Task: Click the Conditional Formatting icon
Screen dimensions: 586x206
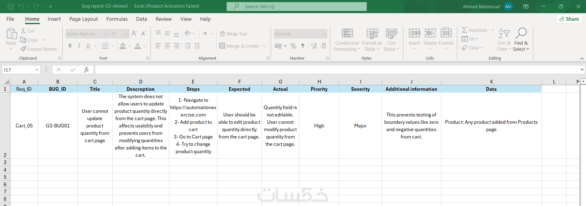Action: (x=347, y=33)
